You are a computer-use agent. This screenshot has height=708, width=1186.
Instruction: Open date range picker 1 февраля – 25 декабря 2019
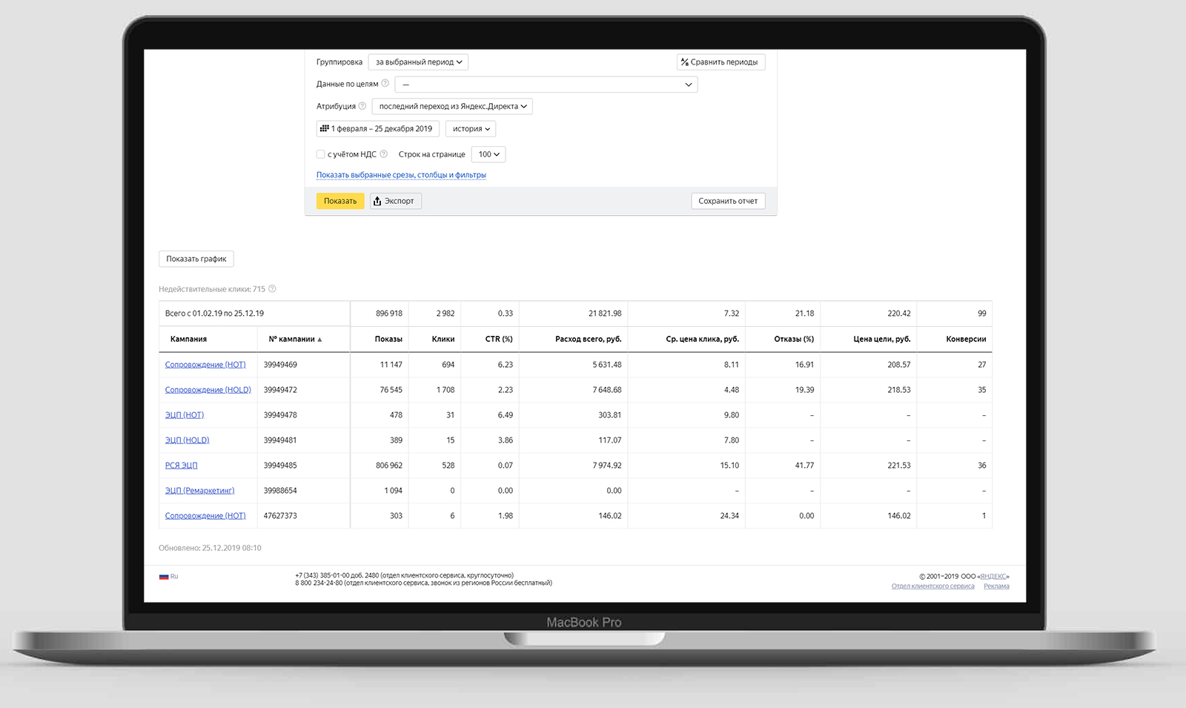[378, 129]
